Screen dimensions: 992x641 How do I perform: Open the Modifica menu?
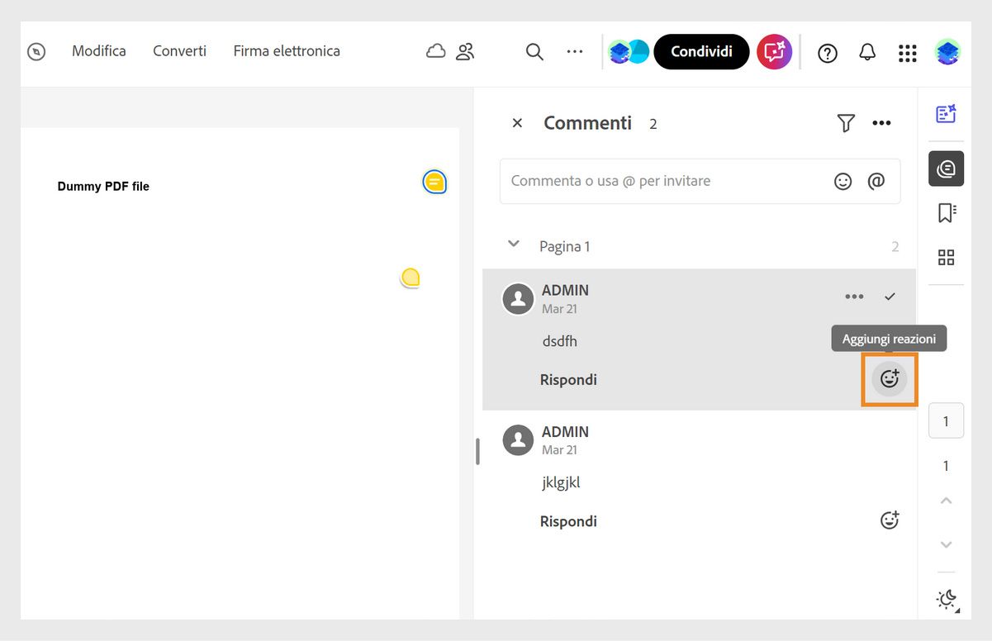tap(99, 51)
